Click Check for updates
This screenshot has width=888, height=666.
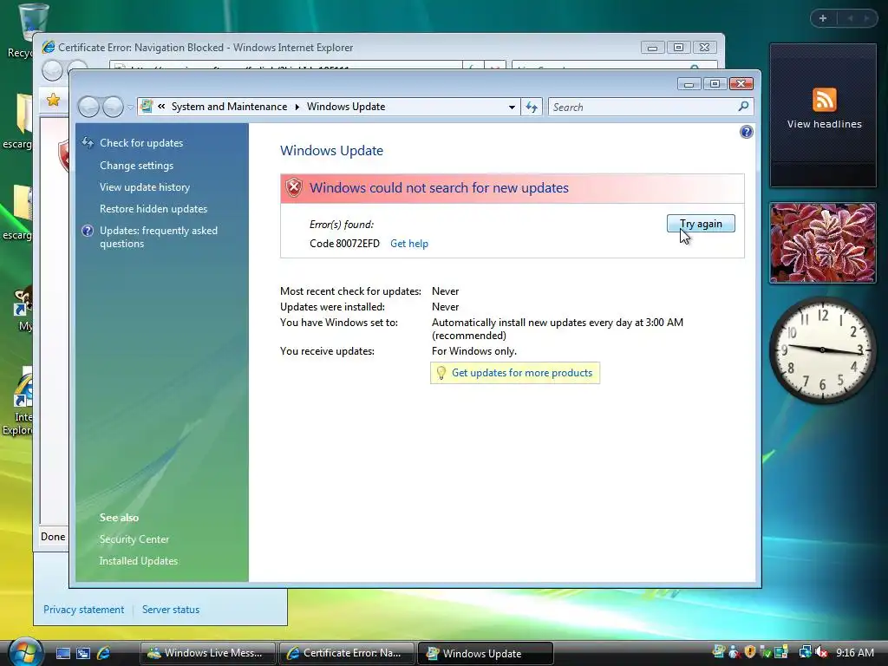(x=141, y=143)
